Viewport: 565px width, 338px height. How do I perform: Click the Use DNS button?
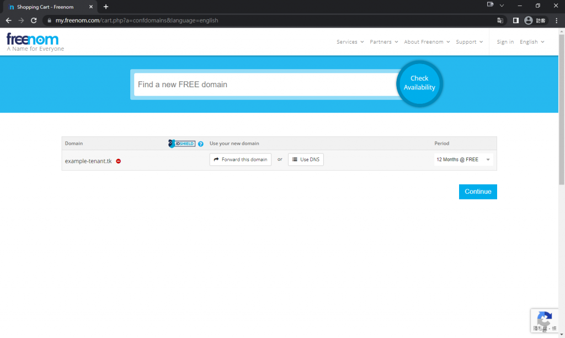click(x=306, y=160)
